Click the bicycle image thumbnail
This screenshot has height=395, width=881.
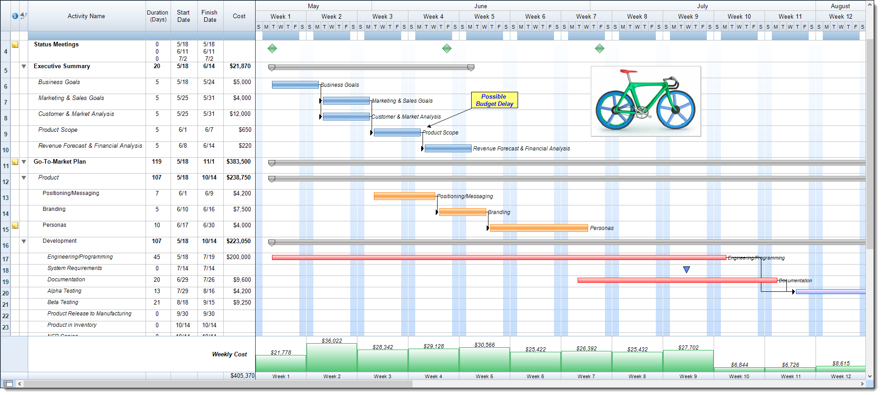tap(645, 101)
